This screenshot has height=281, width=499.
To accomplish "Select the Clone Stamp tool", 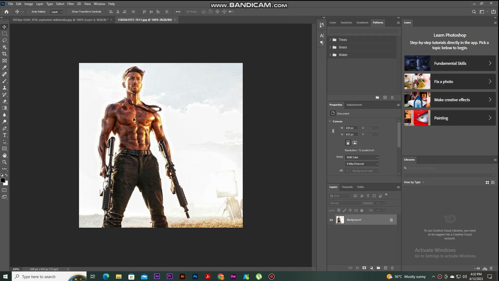I will click(4, 88).
